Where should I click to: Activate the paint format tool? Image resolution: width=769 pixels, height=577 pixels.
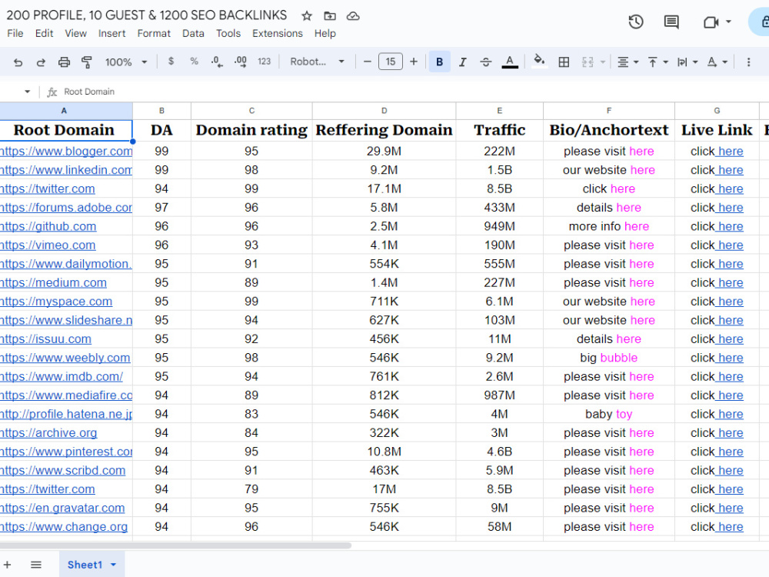point(87,62)
